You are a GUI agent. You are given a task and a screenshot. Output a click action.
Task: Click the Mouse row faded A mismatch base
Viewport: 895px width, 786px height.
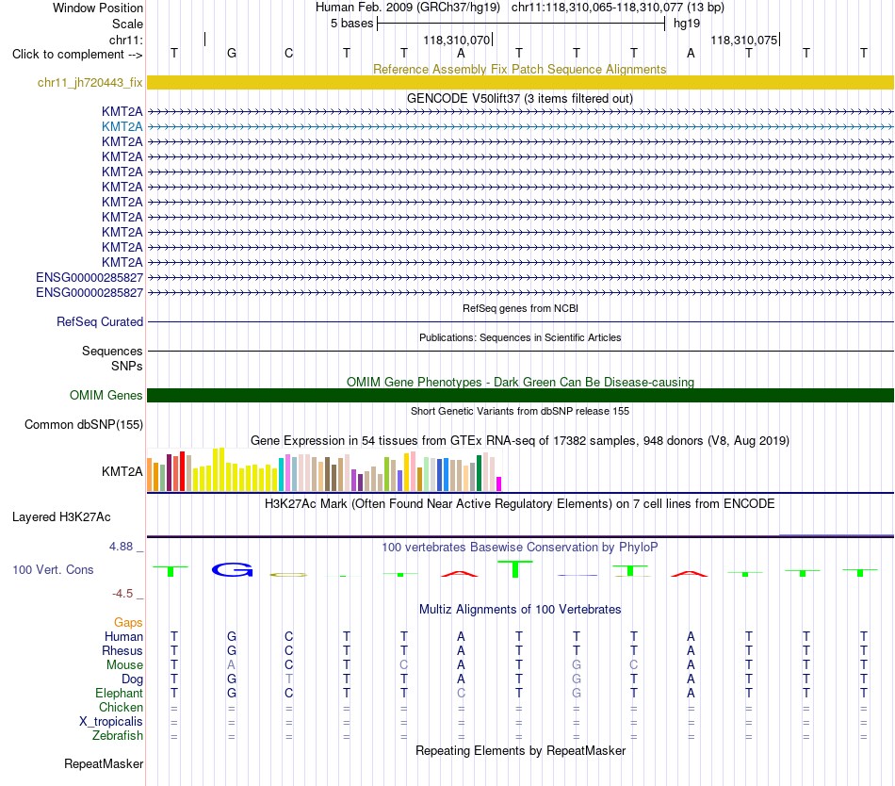point(231,665)
